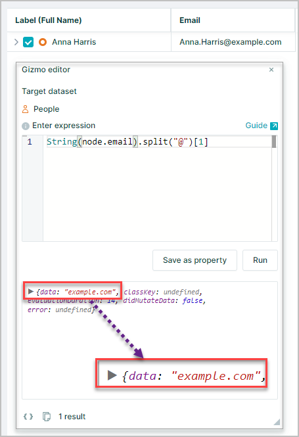Click into the expression code editor line
This screenshot has height=437, width=299.
[x=159, y=141]
